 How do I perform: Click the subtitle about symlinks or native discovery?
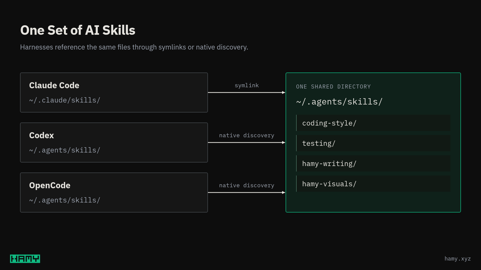coord(134,47)
